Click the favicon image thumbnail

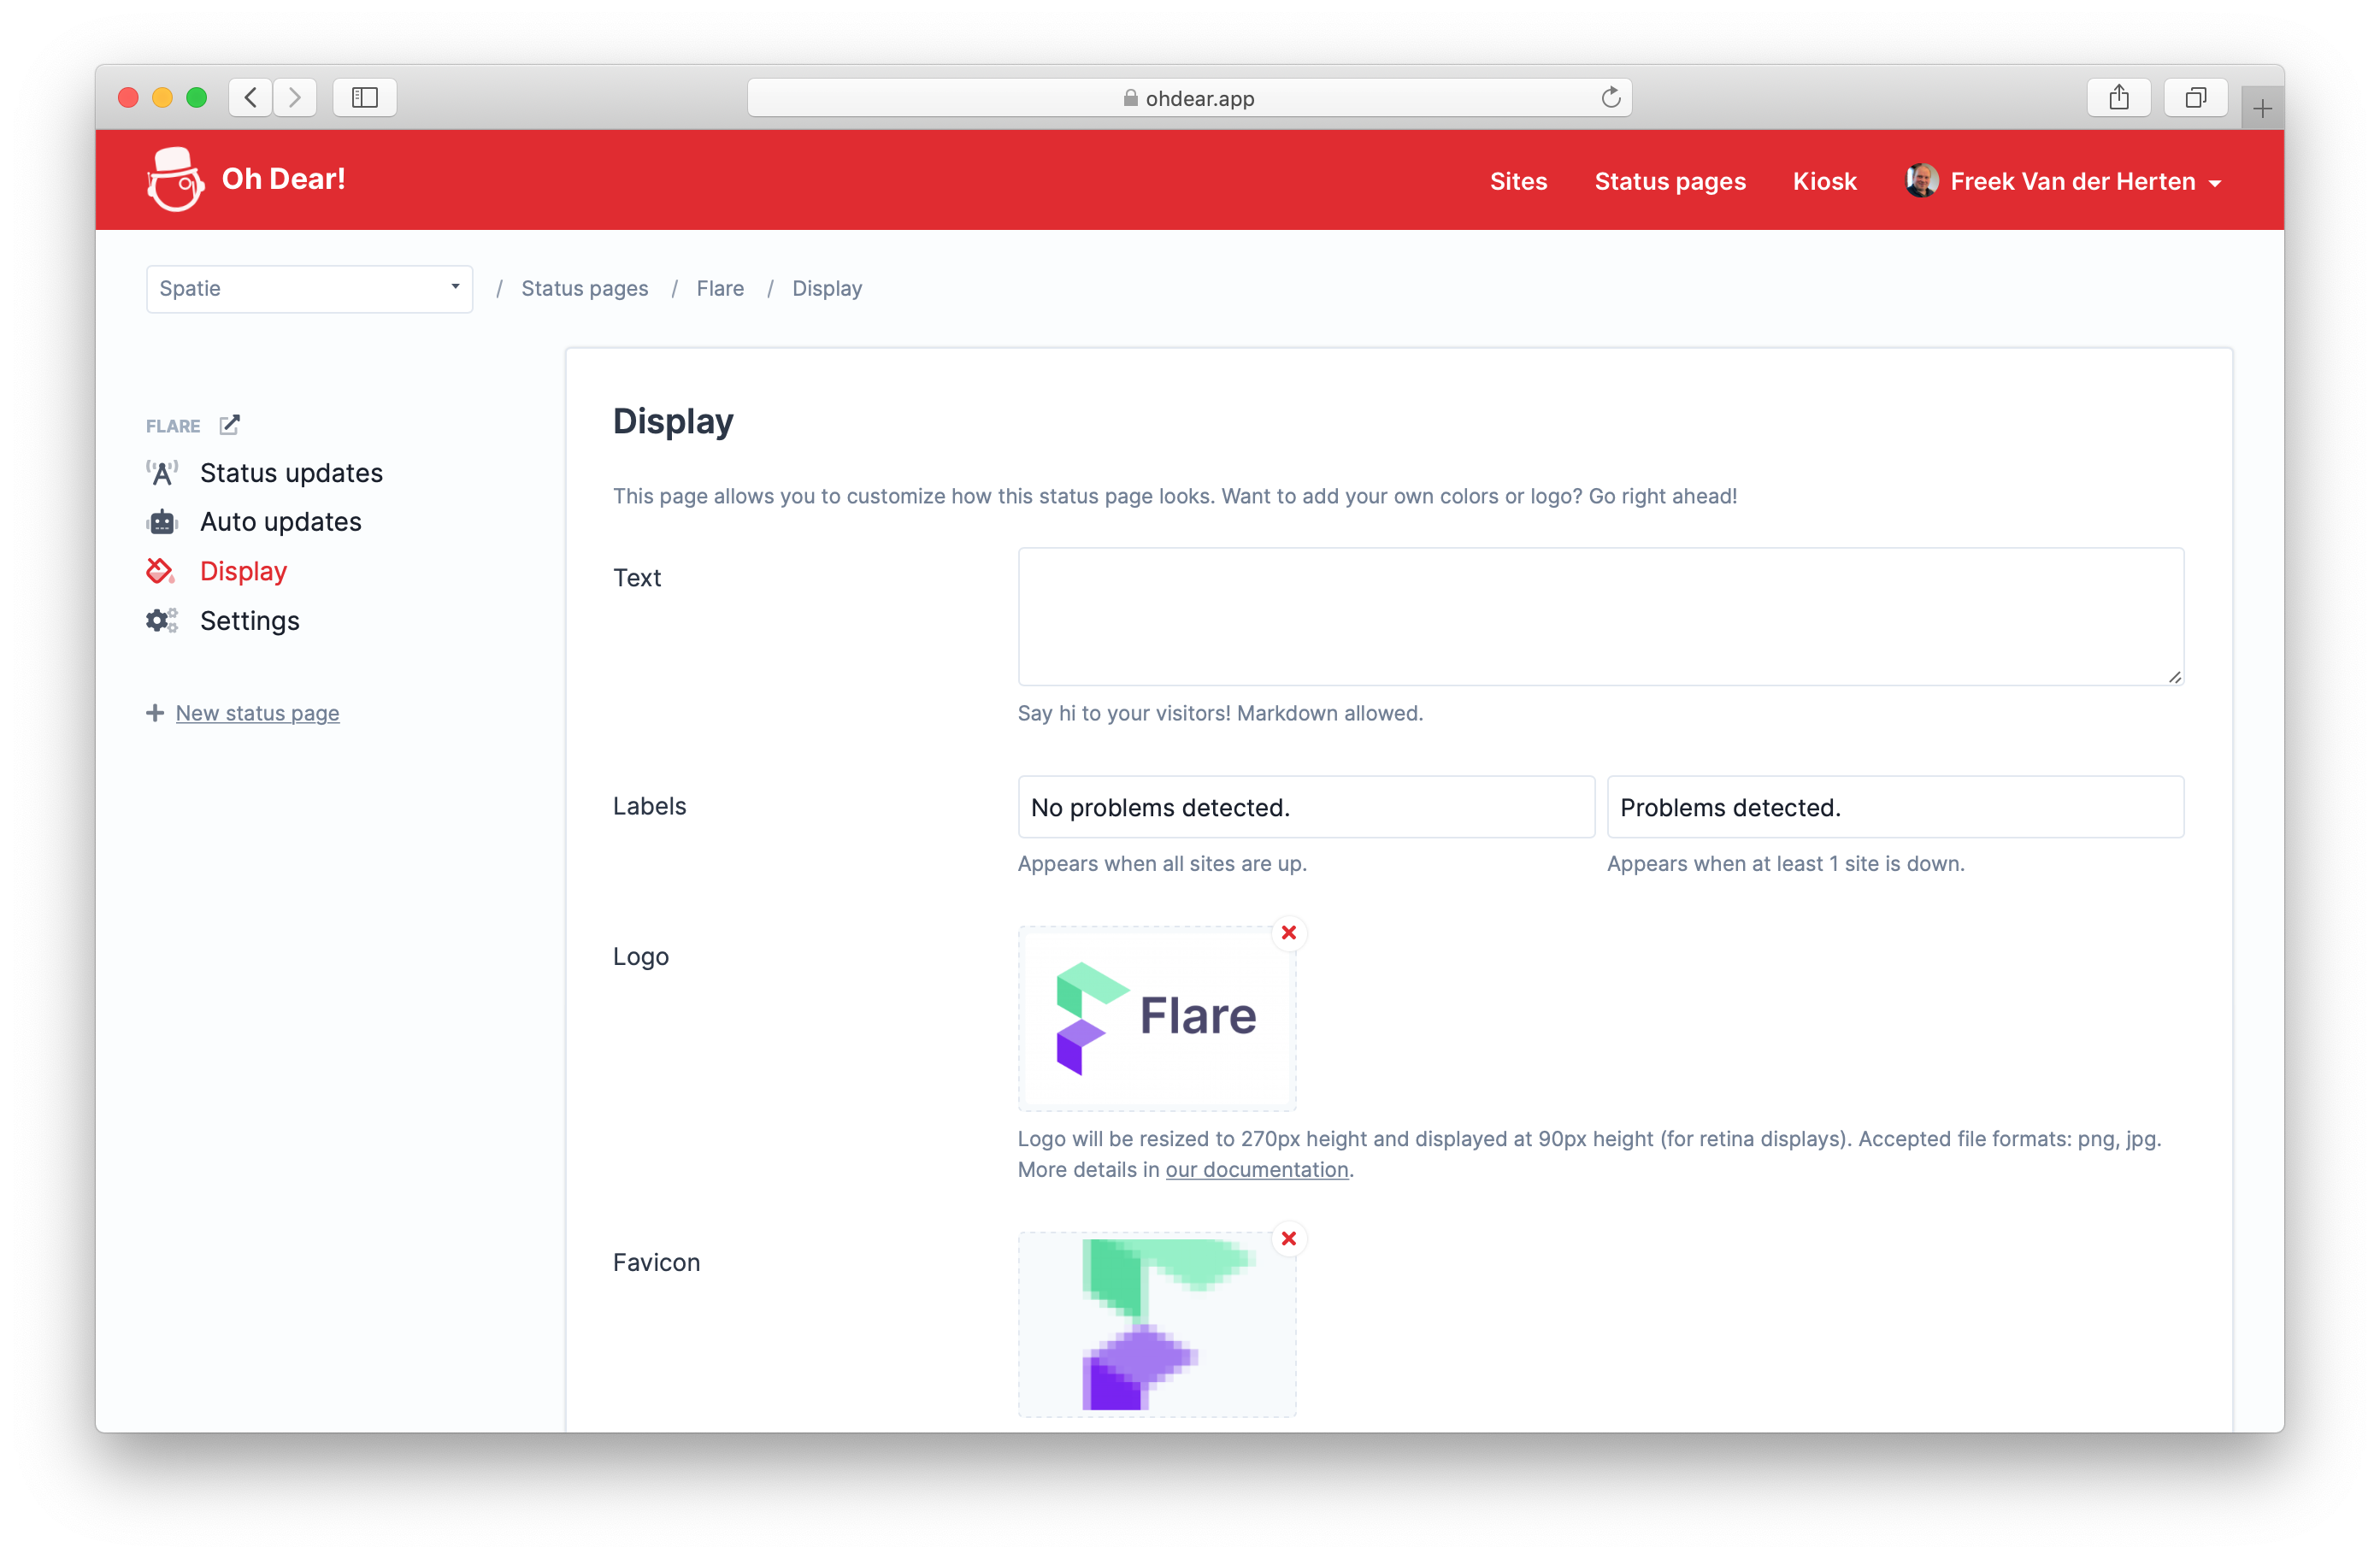click(x=1157, y=1324)
